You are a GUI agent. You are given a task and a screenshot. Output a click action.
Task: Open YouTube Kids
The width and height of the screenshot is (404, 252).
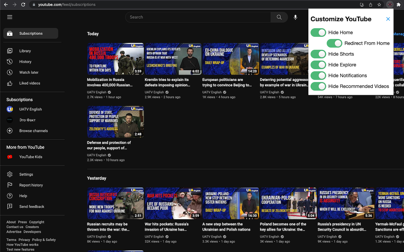coord(31,157)
